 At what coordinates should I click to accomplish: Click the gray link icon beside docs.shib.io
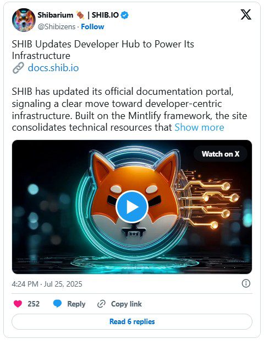pyautogui.click(x=18, y=68)
